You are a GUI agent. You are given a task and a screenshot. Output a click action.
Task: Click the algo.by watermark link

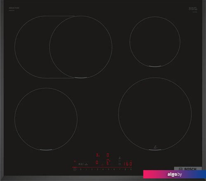[x=174, y=174]
